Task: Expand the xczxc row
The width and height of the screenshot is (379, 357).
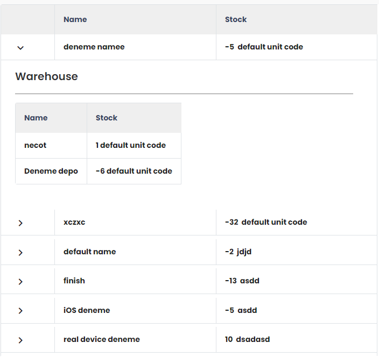Action: tap(20, 223)
